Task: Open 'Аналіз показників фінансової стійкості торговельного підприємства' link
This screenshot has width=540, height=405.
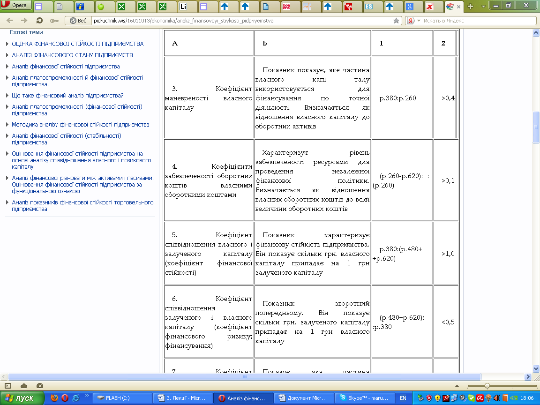Action: [x=82, y=206]
